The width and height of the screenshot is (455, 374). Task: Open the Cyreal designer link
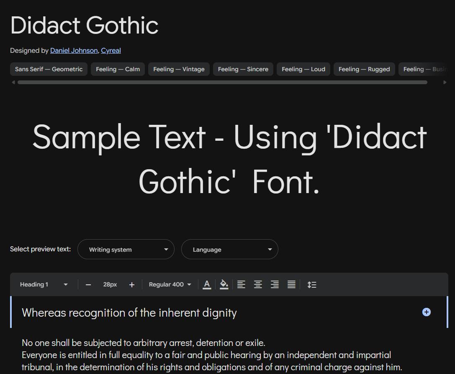(x=111, y=51)
